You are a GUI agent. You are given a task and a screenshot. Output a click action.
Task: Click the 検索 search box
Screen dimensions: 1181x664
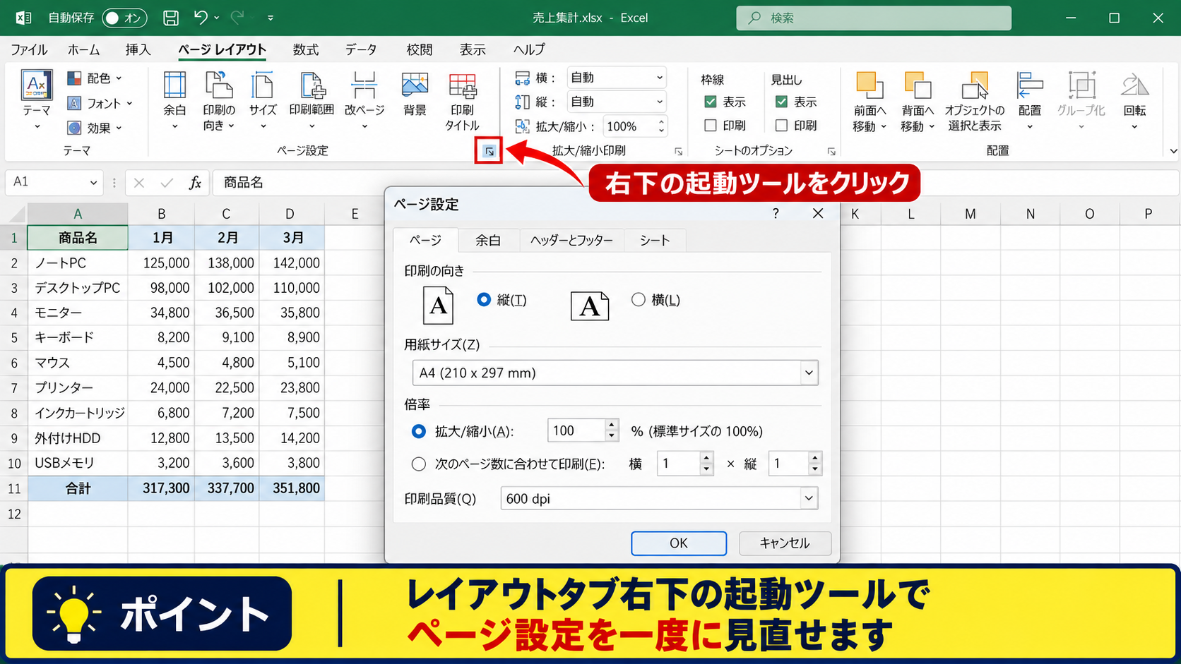click(x=874, y=18)
